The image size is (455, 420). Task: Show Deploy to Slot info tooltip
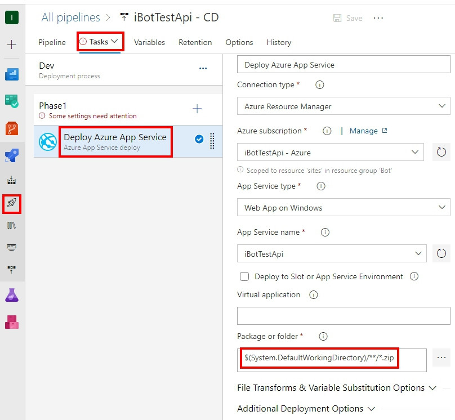414,276
